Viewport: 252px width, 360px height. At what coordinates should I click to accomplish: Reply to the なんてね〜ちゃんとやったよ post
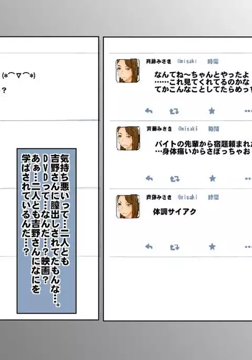(x=149, y=111)
